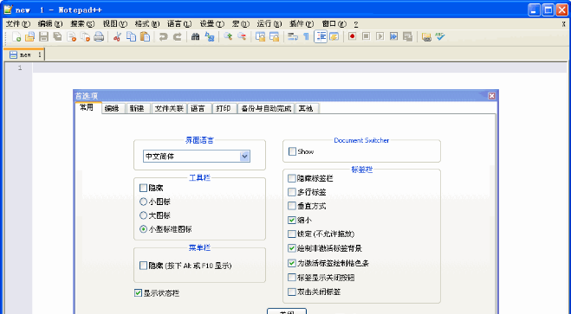This screenshot has width=571, height=314.
Task: Click the Open file toolbar icon
Action: coord(29,36)
